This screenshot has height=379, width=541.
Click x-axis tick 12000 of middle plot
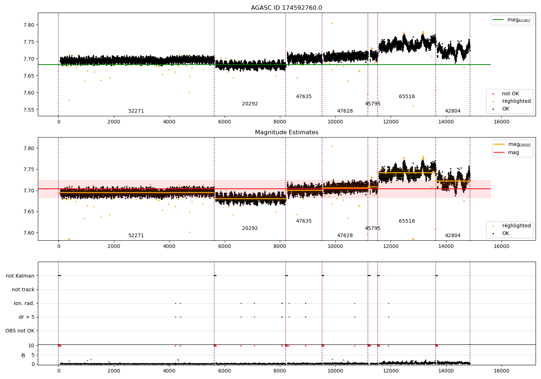tap(391, 247)
